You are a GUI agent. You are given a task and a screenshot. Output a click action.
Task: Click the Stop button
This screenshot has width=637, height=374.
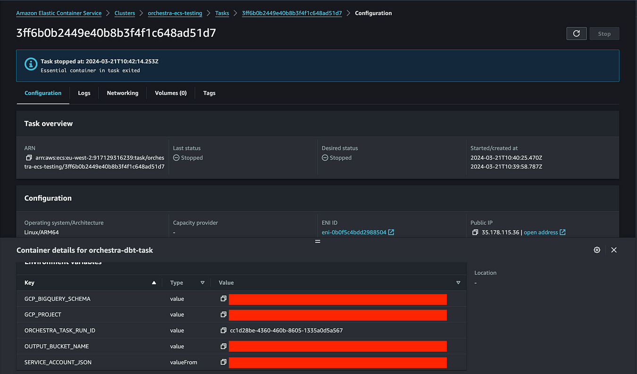pos(604,33)
